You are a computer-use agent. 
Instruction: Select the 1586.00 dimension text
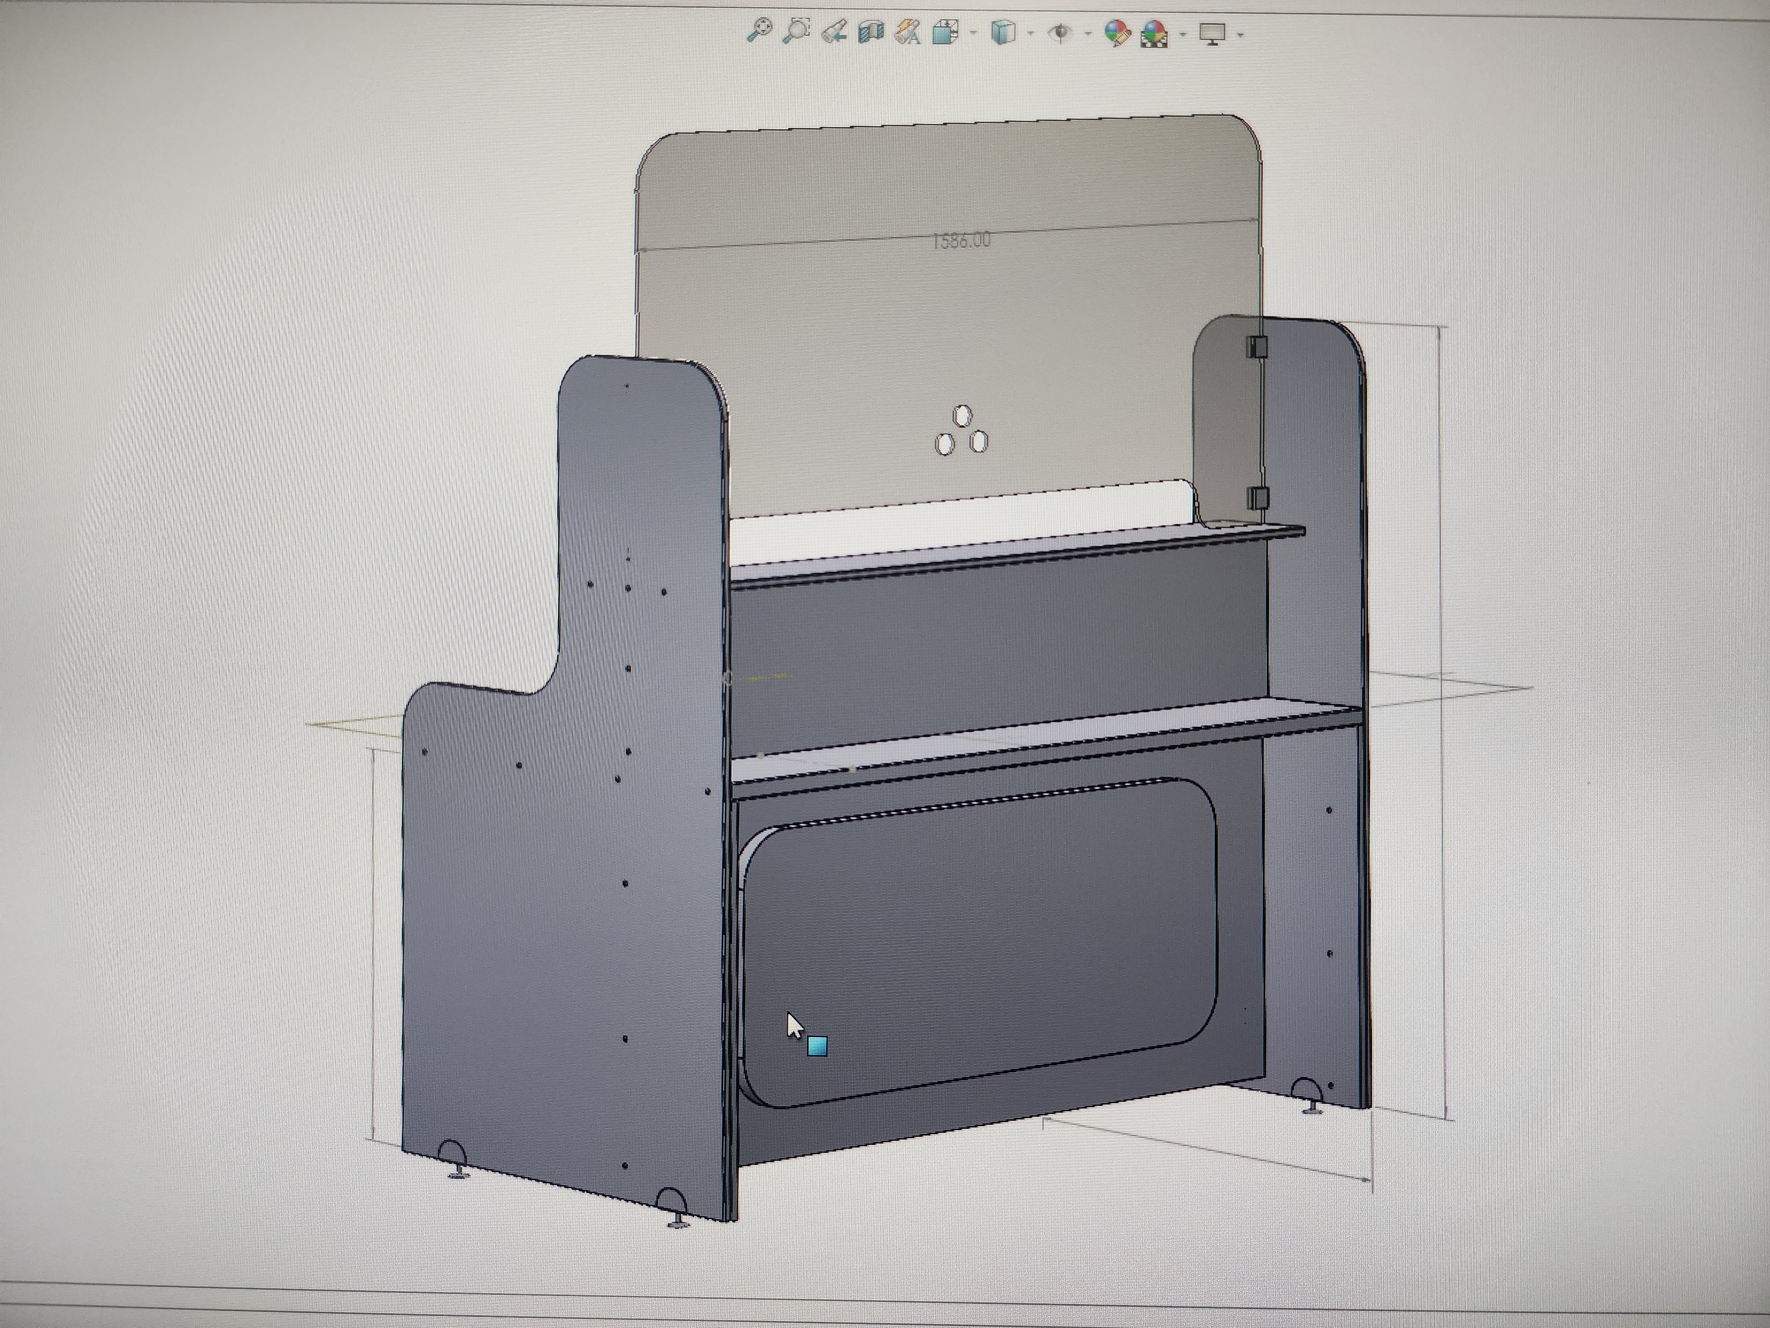(x=962, y=240)
